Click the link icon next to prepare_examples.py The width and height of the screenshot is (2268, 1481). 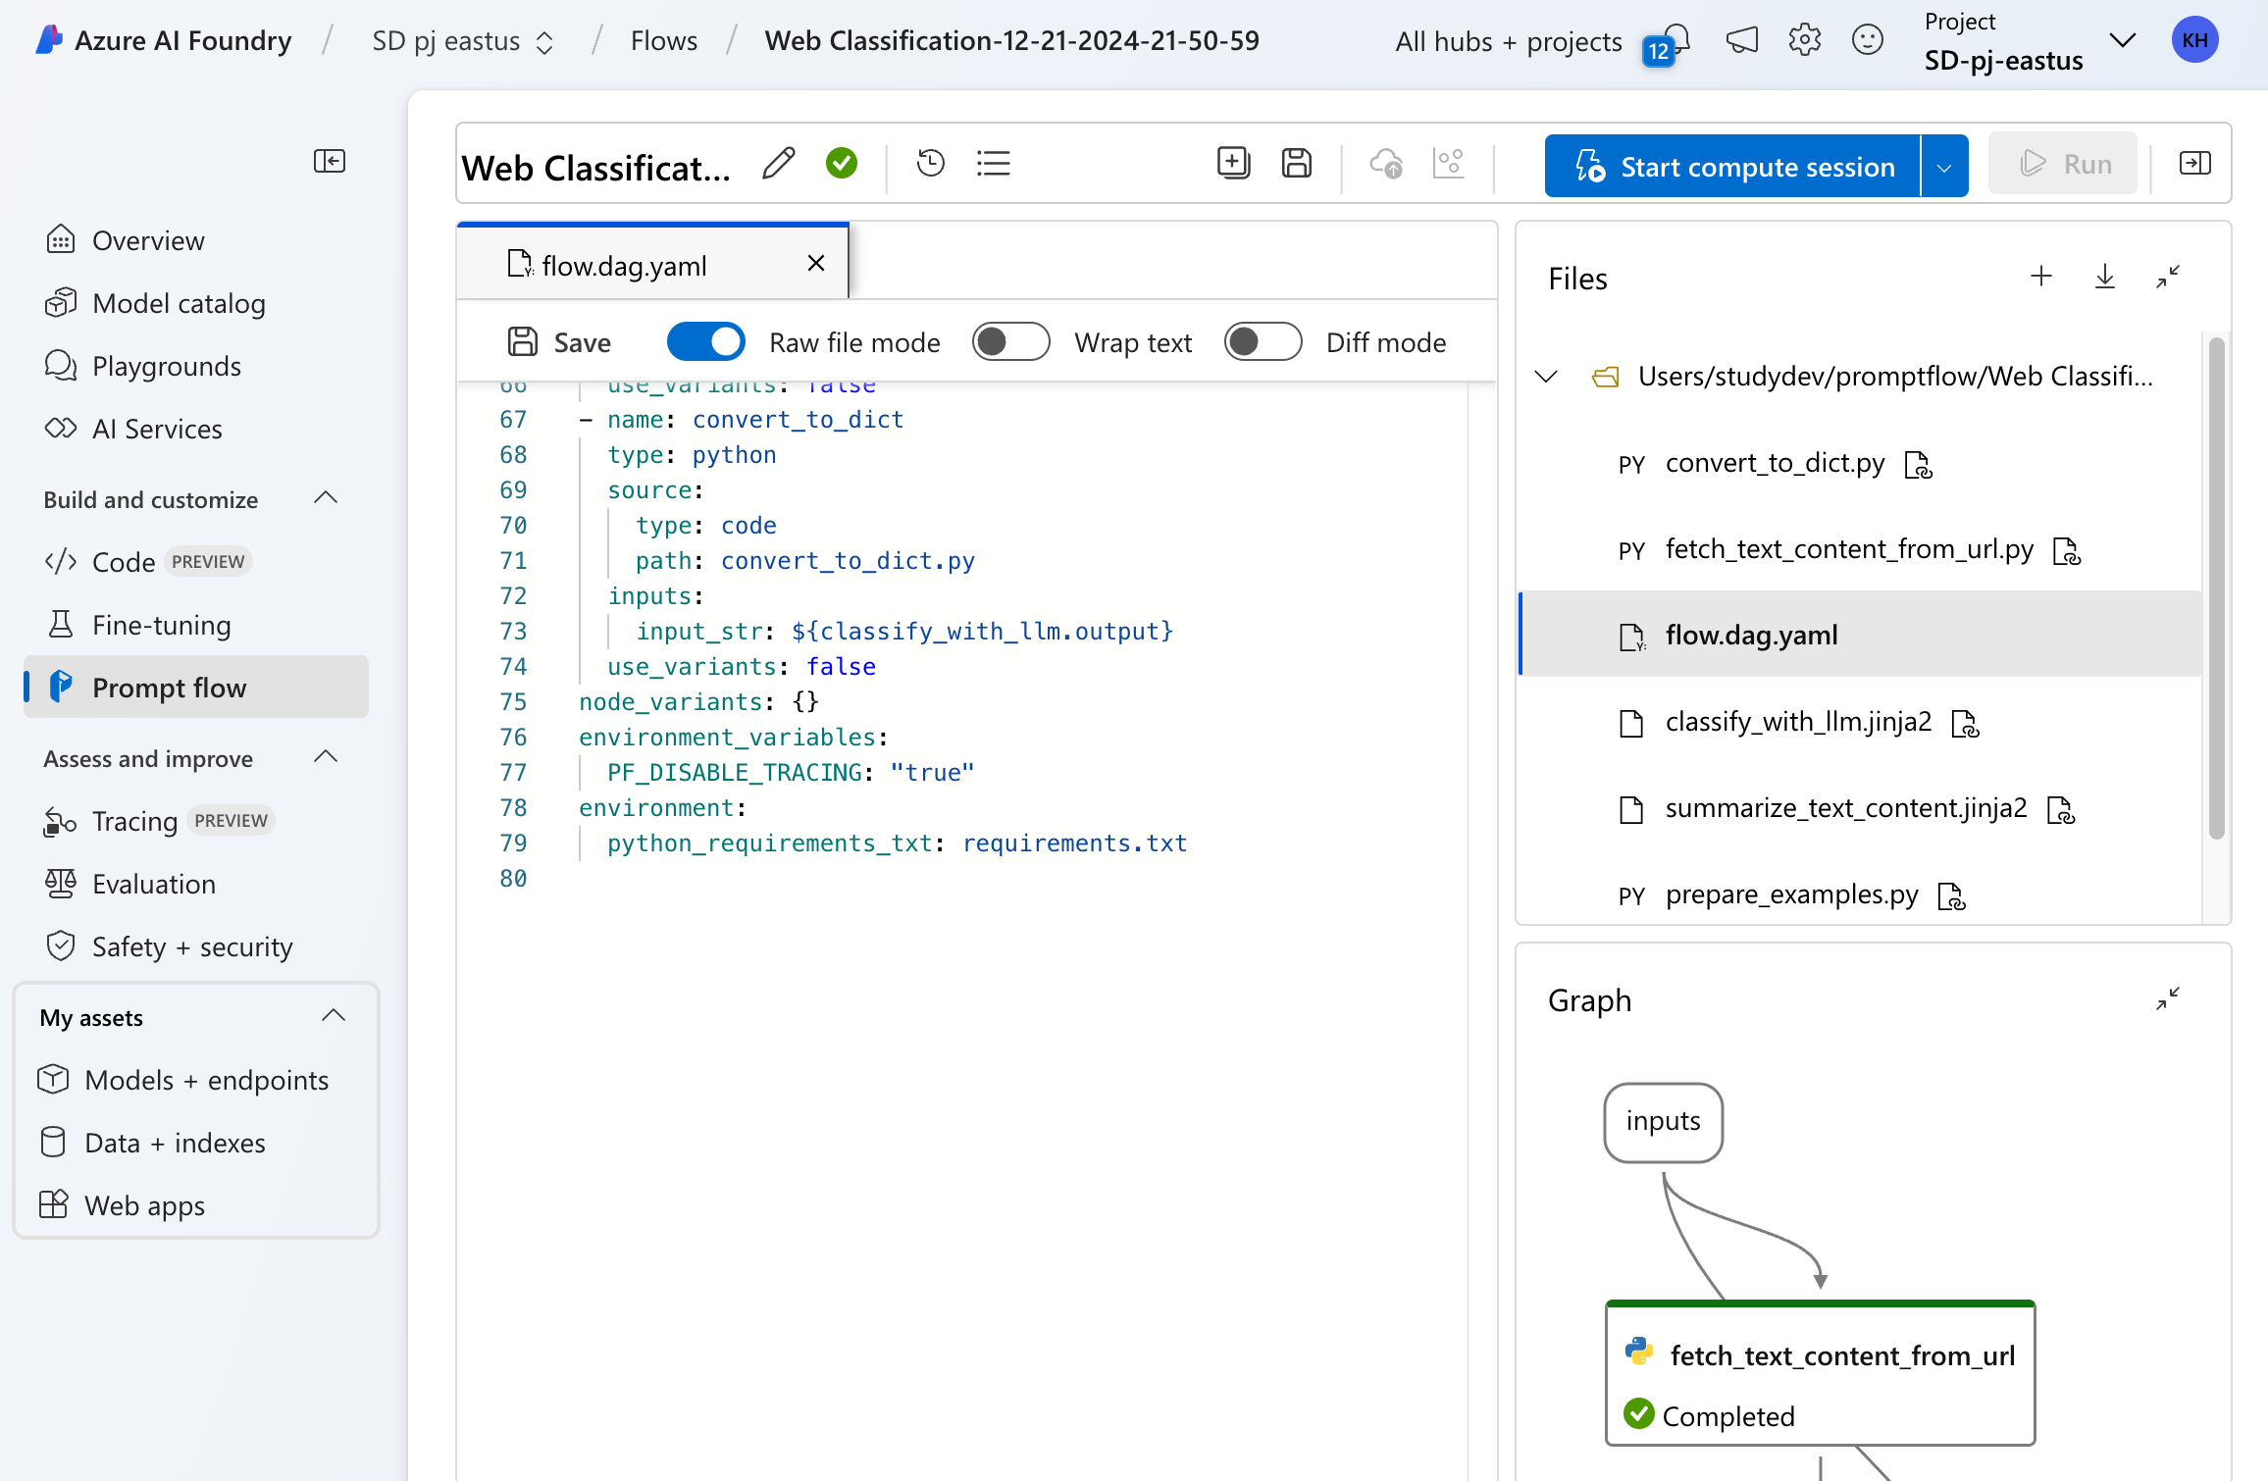[1952, 895]
